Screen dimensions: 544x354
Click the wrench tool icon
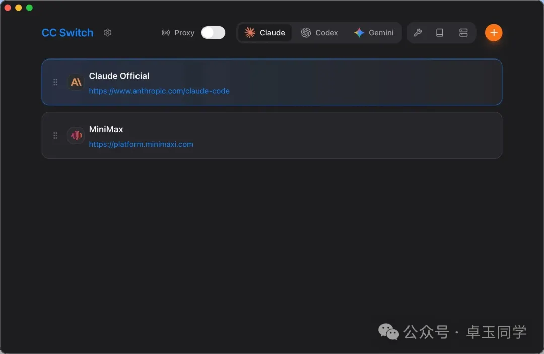coord(418,33)
